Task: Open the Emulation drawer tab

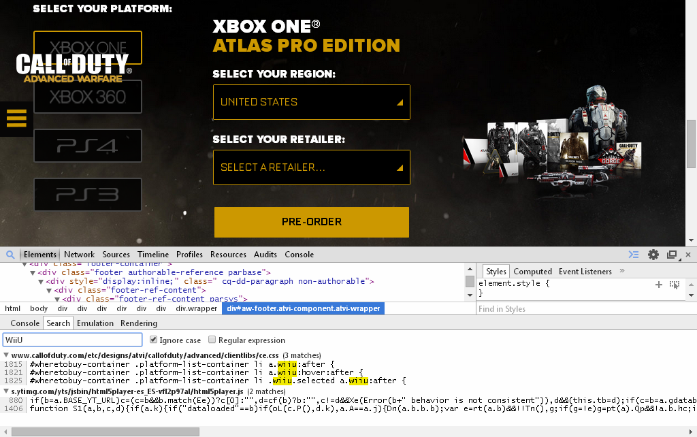Action: [x=95, y=323]
